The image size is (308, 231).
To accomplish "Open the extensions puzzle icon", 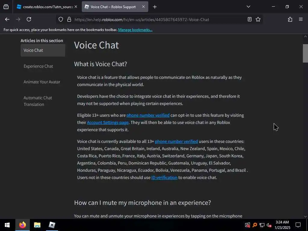I will 290,19.
